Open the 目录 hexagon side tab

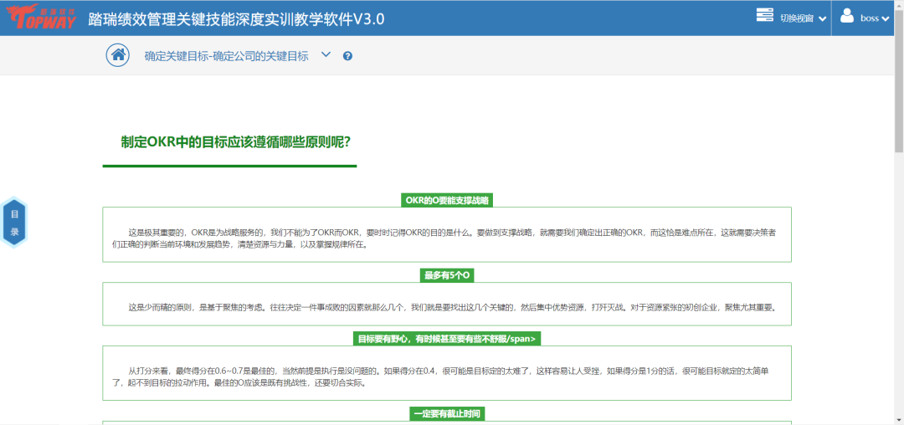pyautogui.click(x=14, y=223)
